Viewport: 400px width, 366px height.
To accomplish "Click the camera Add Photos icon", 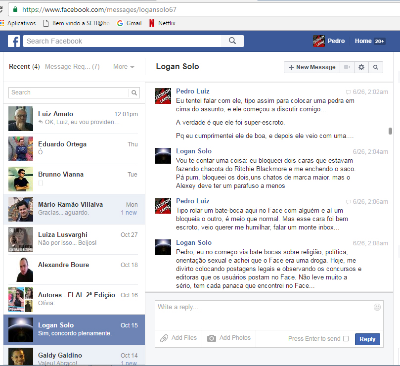I will click(x=212, y=338).
